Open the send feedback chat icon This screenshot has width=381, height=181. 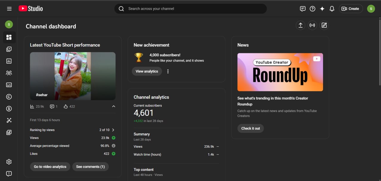tap(303, 9)
